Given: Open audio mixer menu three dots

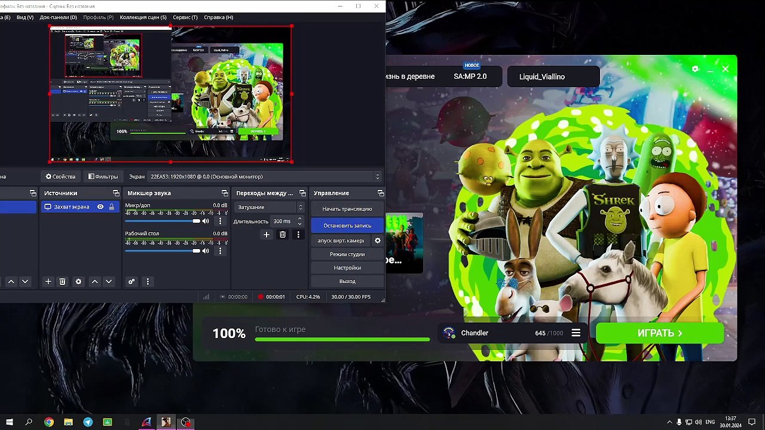Looking at the screenshot, I should 148,281.
